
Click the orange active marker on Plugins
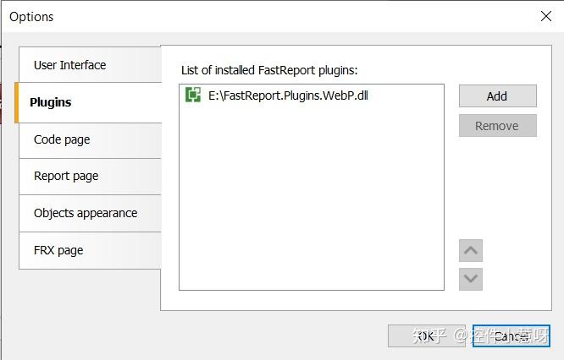coord(17,102)
